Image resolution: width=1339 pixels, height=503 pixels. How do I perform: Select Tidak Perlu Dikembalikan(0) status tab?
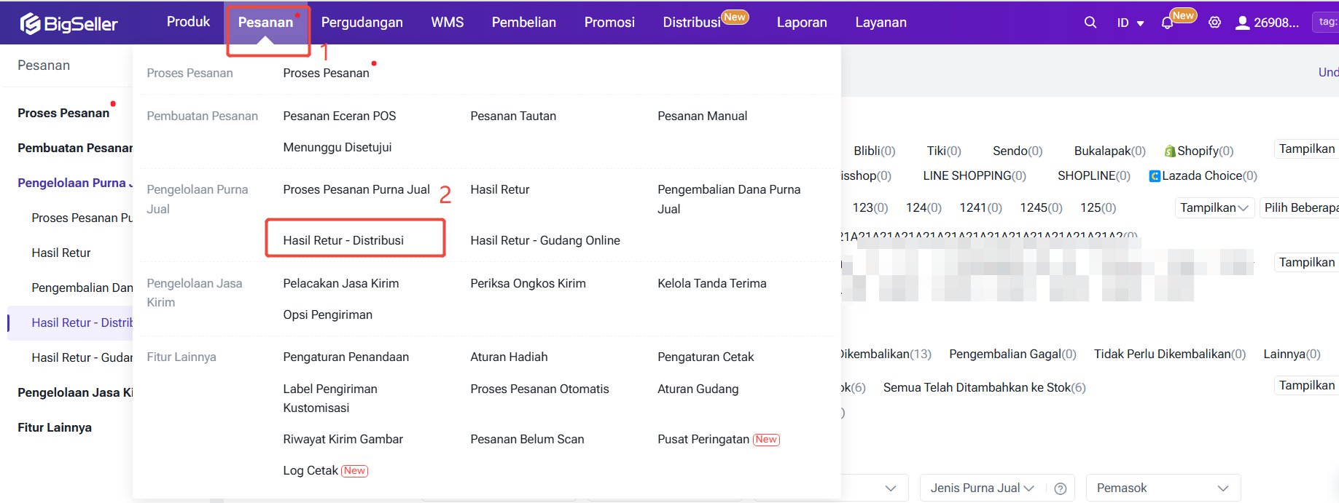click(1170, 354)
